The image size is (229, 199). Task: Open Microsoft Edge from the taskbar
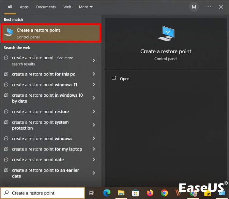click(x=107, y=193)
